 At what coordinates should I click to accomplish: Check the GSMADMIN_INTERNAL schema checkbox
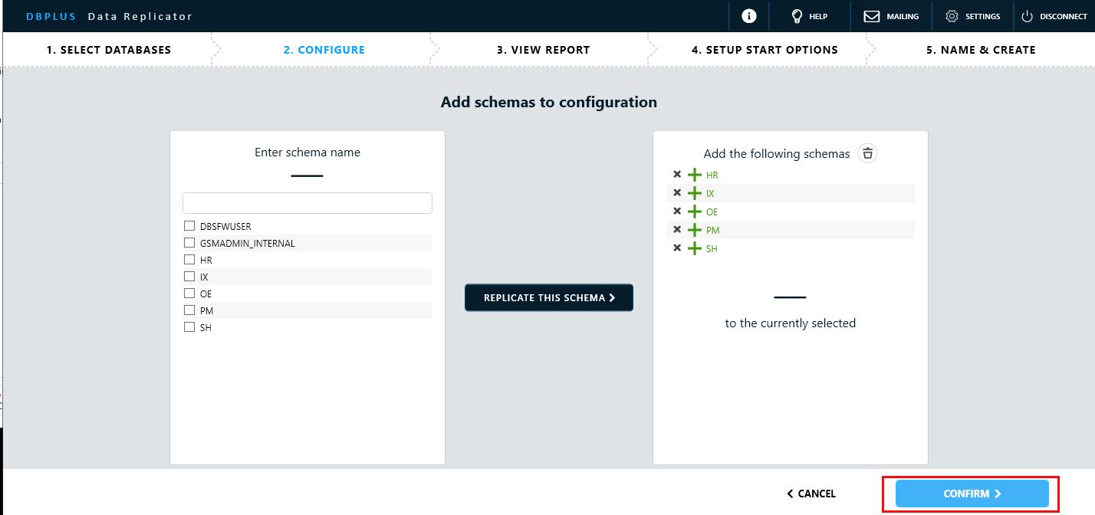[189, 243]
